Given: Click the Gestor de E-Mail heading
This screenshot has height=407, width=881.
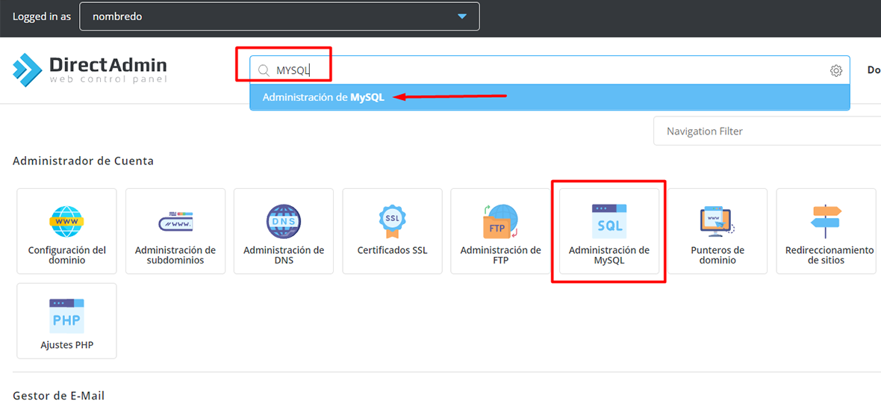Looking at the screenshot, I should click(x=58, y=396).
